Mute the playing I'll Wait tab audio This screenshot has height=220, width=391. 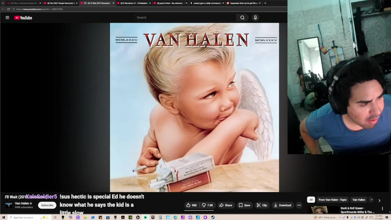tap(85, 3)
